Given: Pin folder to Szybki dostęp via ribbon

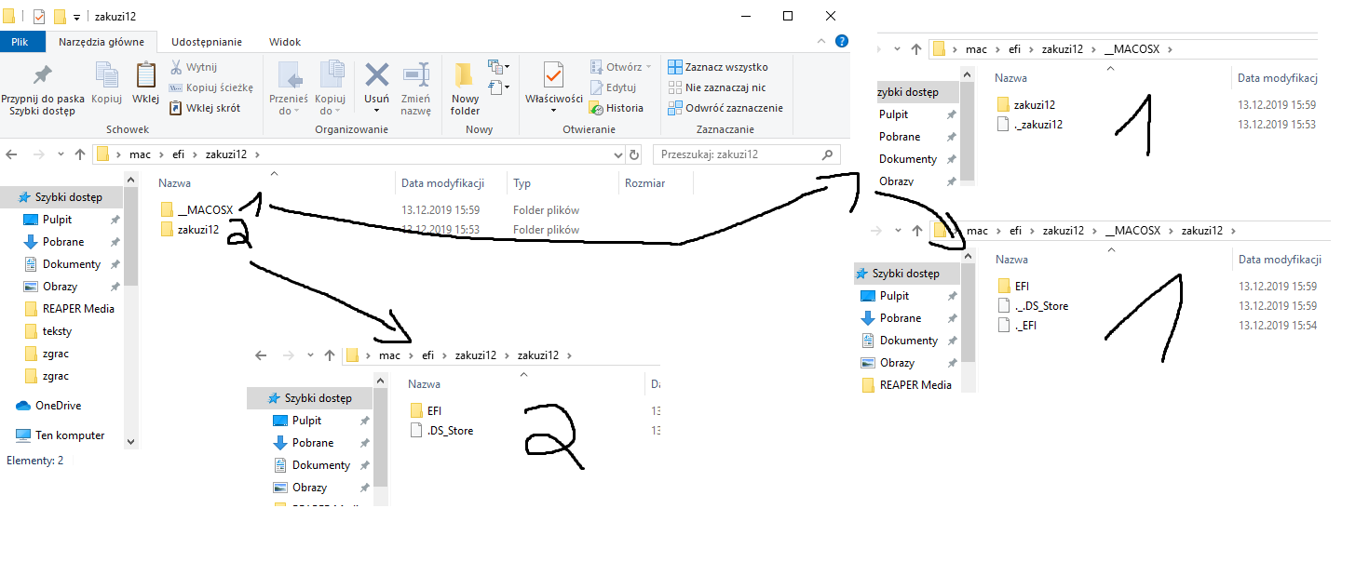Looking at the screenshot, I should [x=42, y=89].
